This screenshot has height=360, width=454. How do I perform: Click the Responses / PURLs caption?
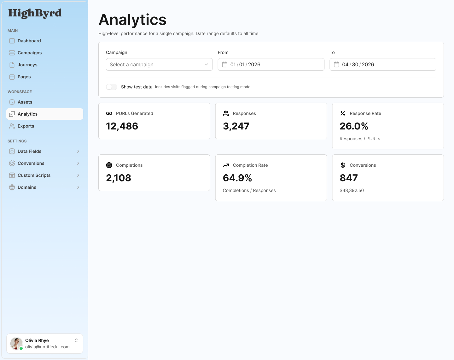360,139
